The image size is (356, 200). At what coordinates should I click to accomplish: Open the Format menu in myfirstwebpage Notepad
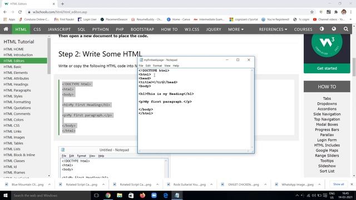(157, 66)
